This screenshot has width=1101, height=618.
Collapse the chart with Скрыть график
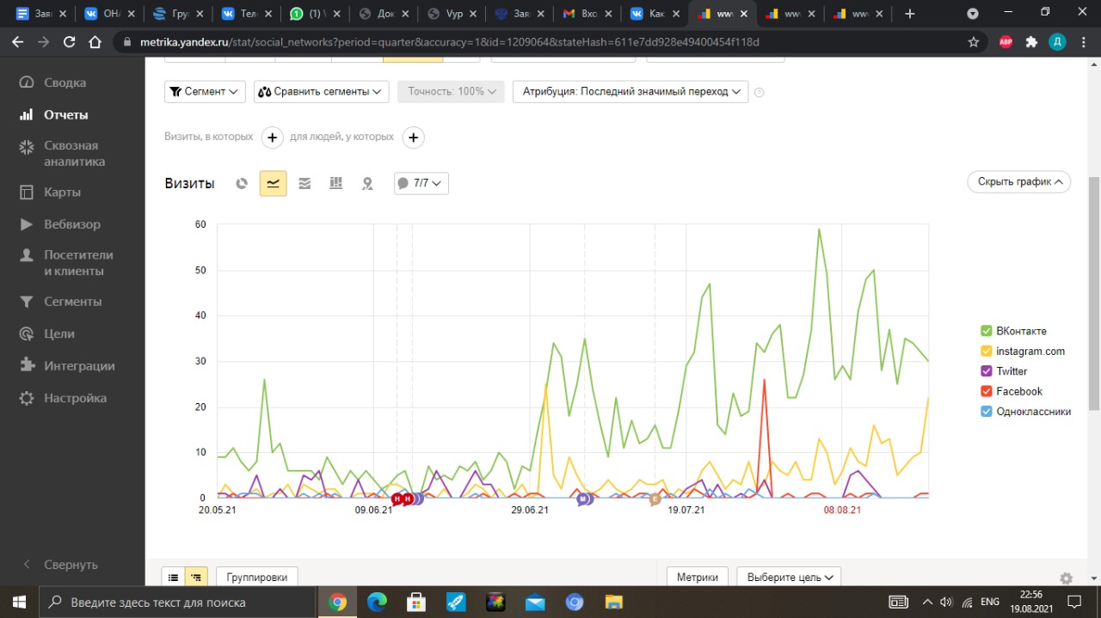(1018, 182)
